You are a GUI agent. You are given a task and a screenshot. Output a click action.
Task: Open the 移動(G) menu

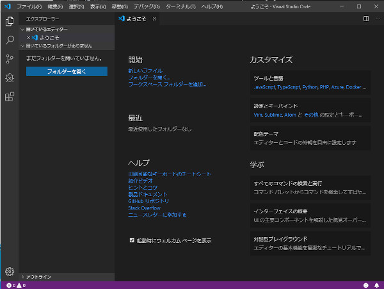point(120,6)
